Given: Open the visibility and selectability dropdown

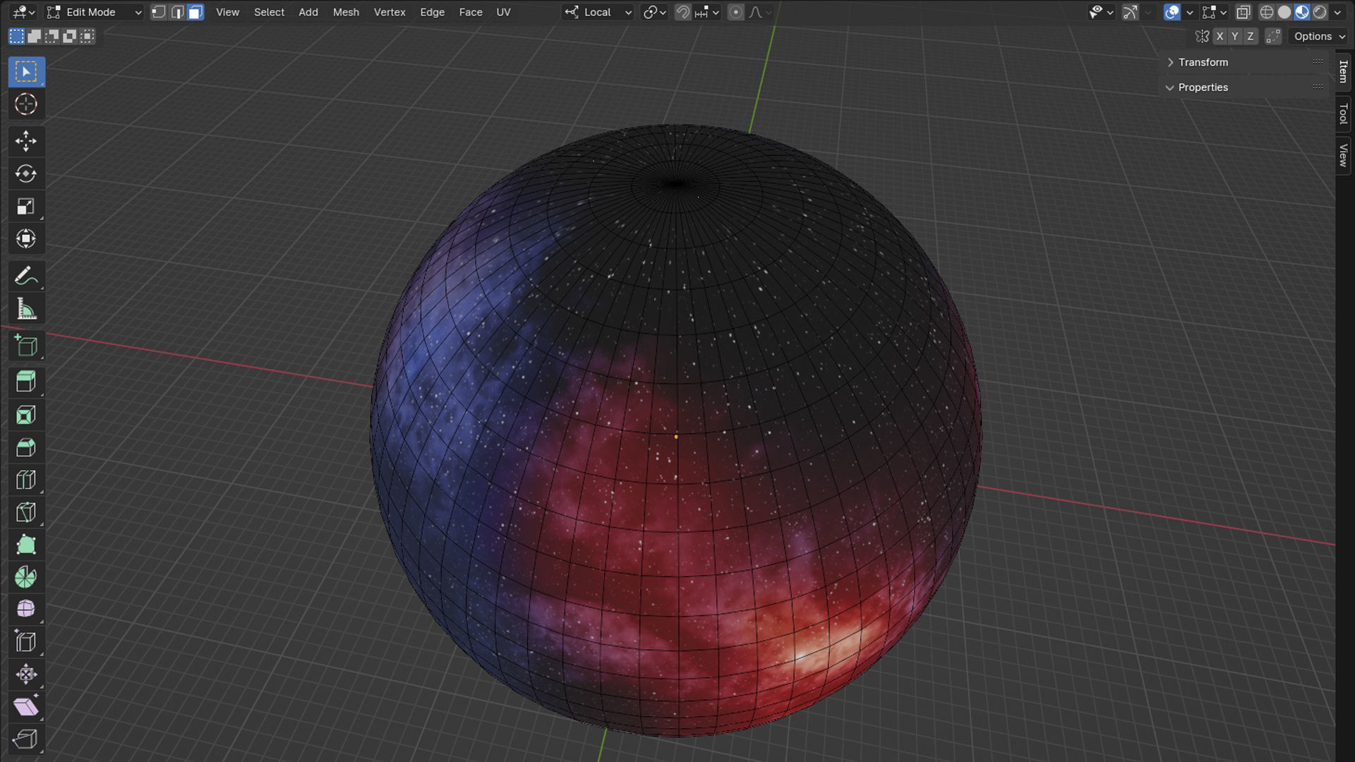Looking at the screenshot, I should [x=1100, y=12].
